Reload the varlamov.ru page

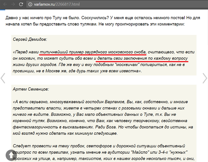click(x=21, y=4)
